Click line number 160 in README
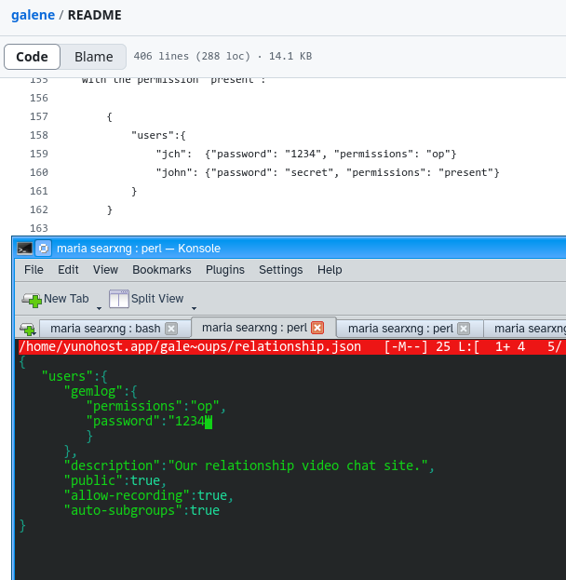 point(39,172)
